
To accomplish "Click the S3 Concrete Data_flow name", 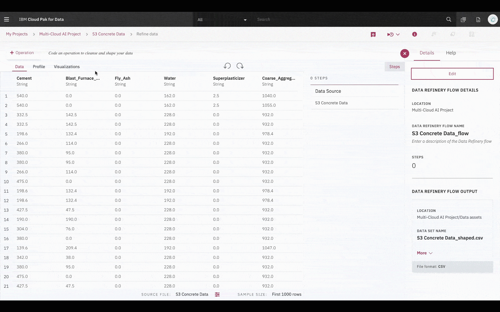I will tap(440, 133).
